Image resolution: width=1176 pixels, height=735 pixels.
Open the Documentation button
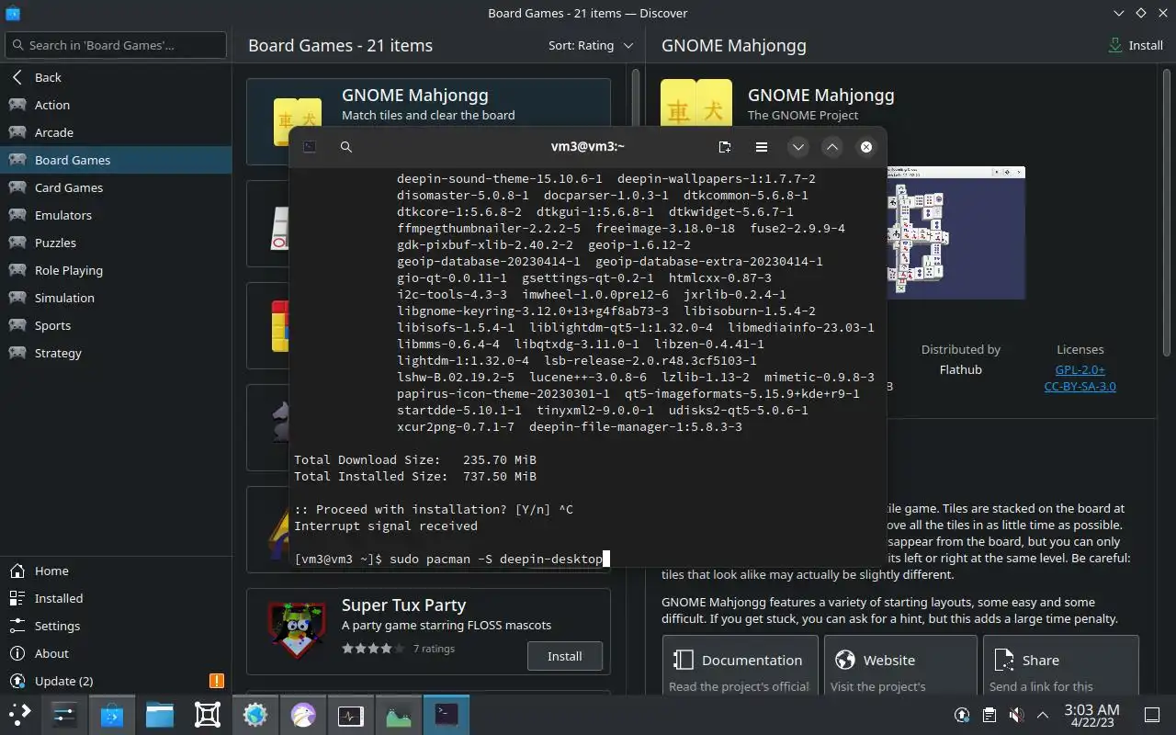coord(740,666)
